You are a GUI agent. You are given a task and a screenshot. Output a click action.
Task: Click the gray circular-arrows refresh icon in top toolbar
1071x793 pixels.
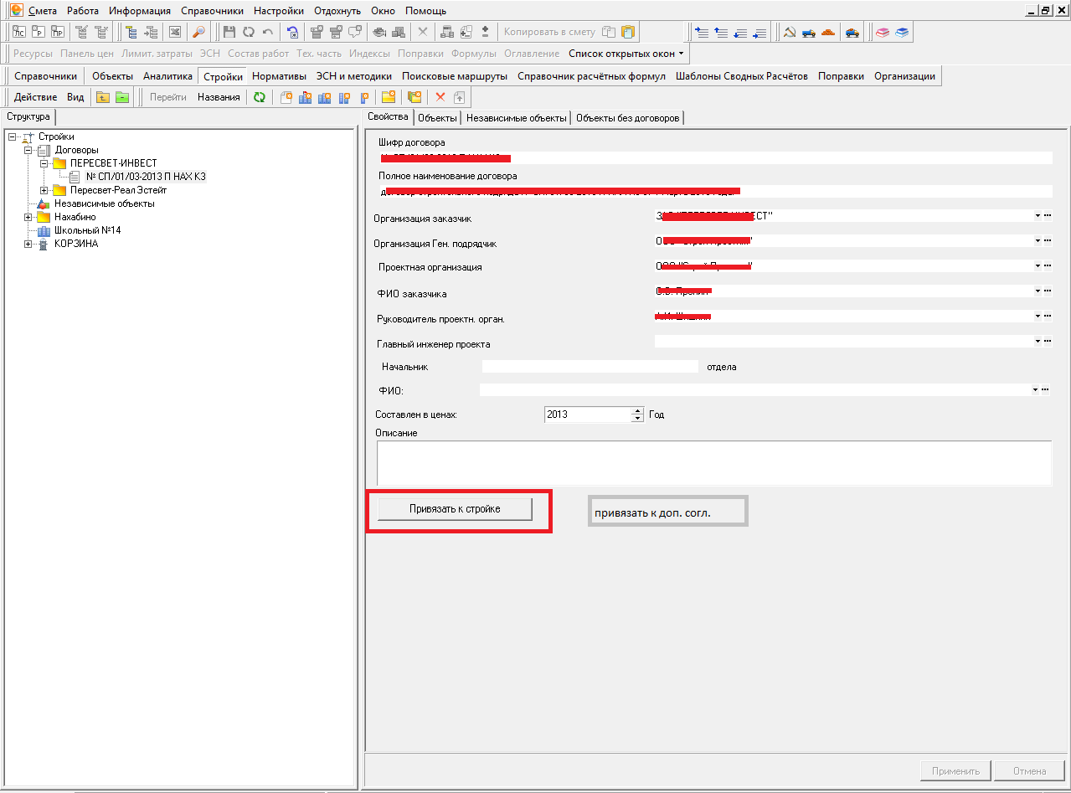click(x=249, y=32)
